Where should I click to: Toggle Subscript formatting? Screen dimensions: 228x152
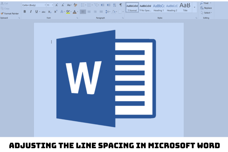point(50,12)
